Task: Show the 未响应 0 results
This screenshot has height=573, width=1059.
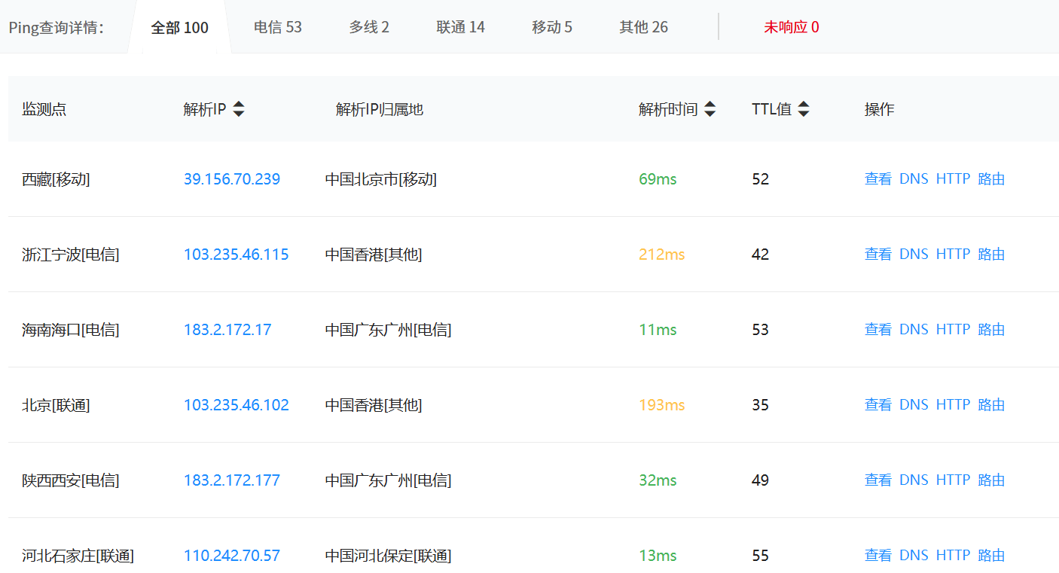Action: (x=792, y=27)
